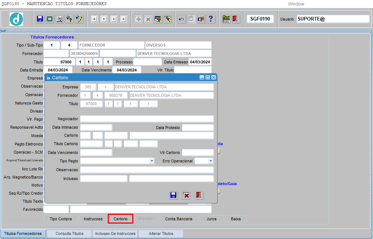373x239 pixels.
Task: Click the Processo input field
Action: point(147,62)
